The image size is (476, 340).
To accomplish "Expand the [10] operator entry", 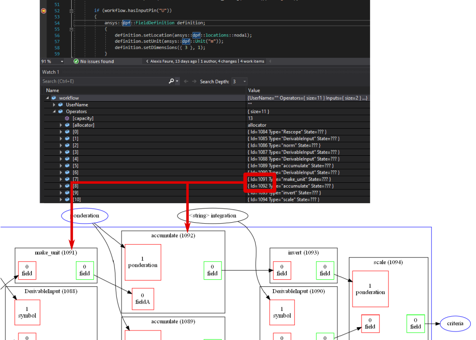I will pos(61,199).
